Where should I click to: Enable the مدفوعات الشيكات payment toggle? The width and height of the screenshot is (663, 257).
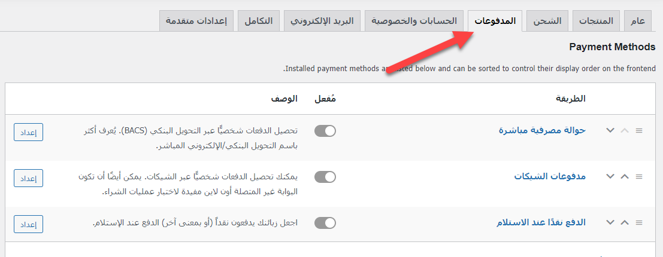click(x=325, y=177)
